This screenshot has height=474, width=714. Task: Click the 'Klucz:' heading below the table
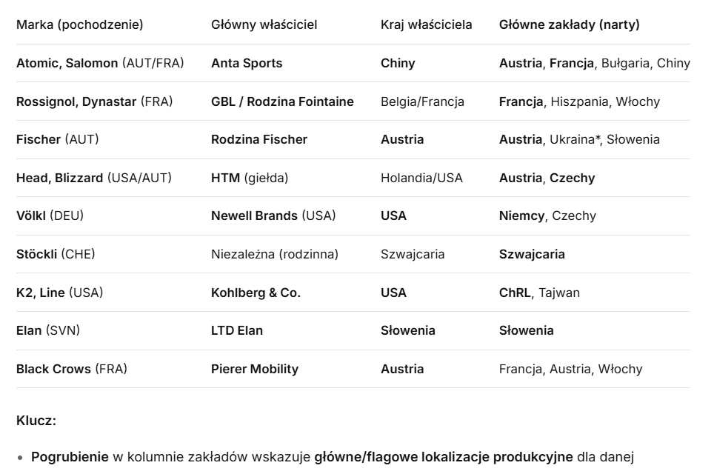pos(36,421)
